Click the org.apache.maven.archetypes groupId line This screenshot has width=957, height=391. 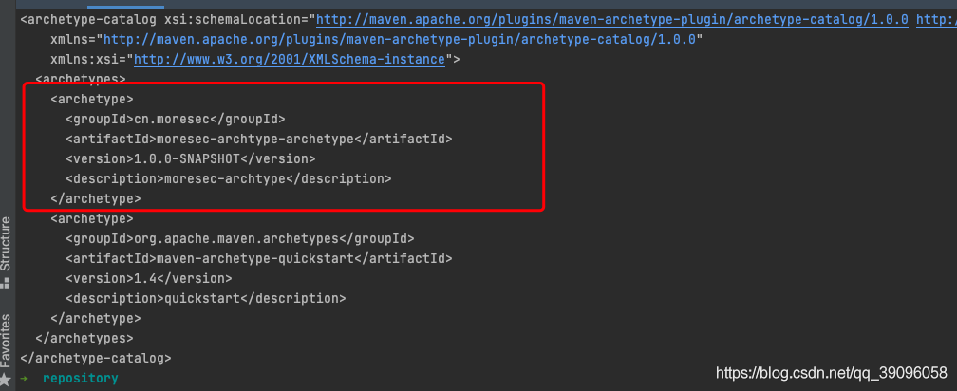pos(240,238)
